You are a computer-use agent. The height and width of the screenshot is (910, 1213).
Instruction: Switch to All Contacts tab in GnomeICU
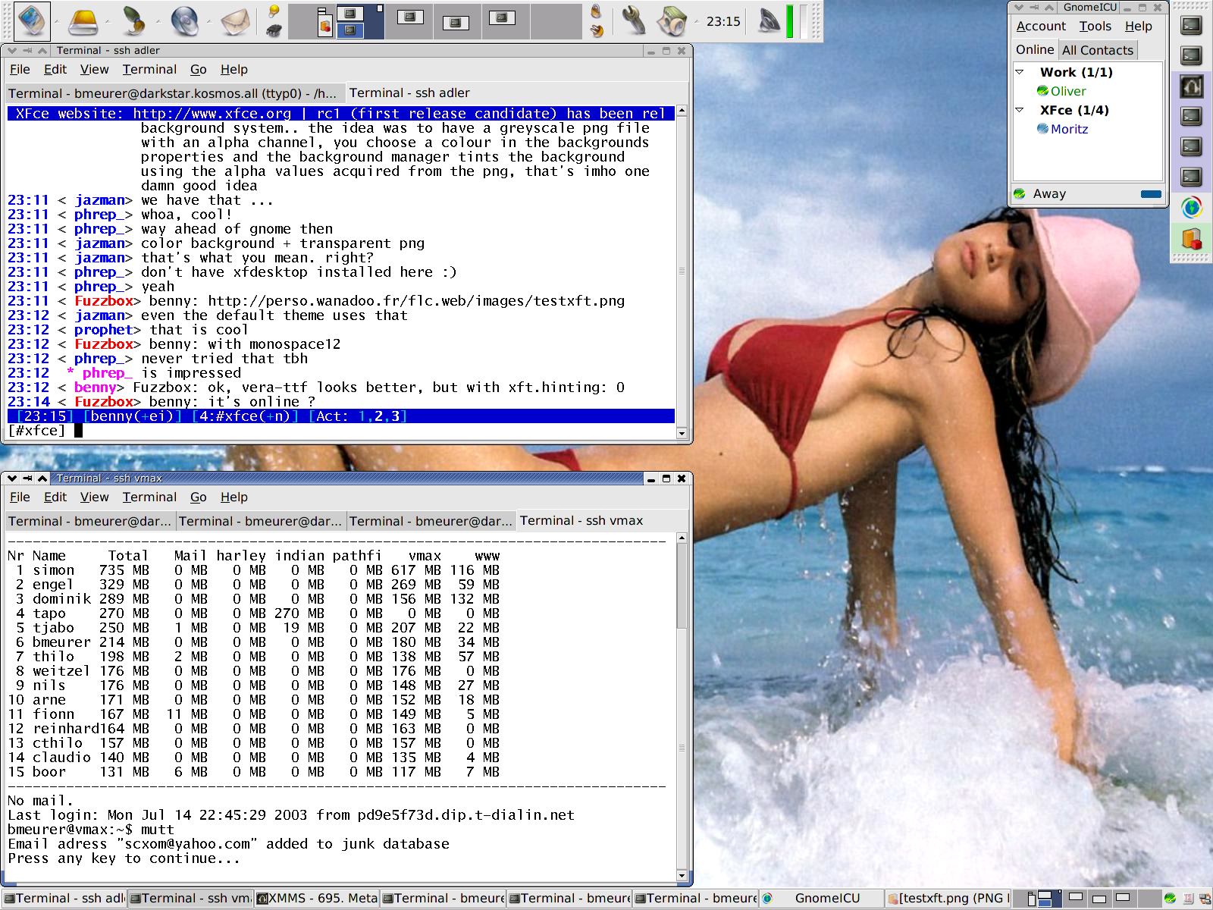1097,50
